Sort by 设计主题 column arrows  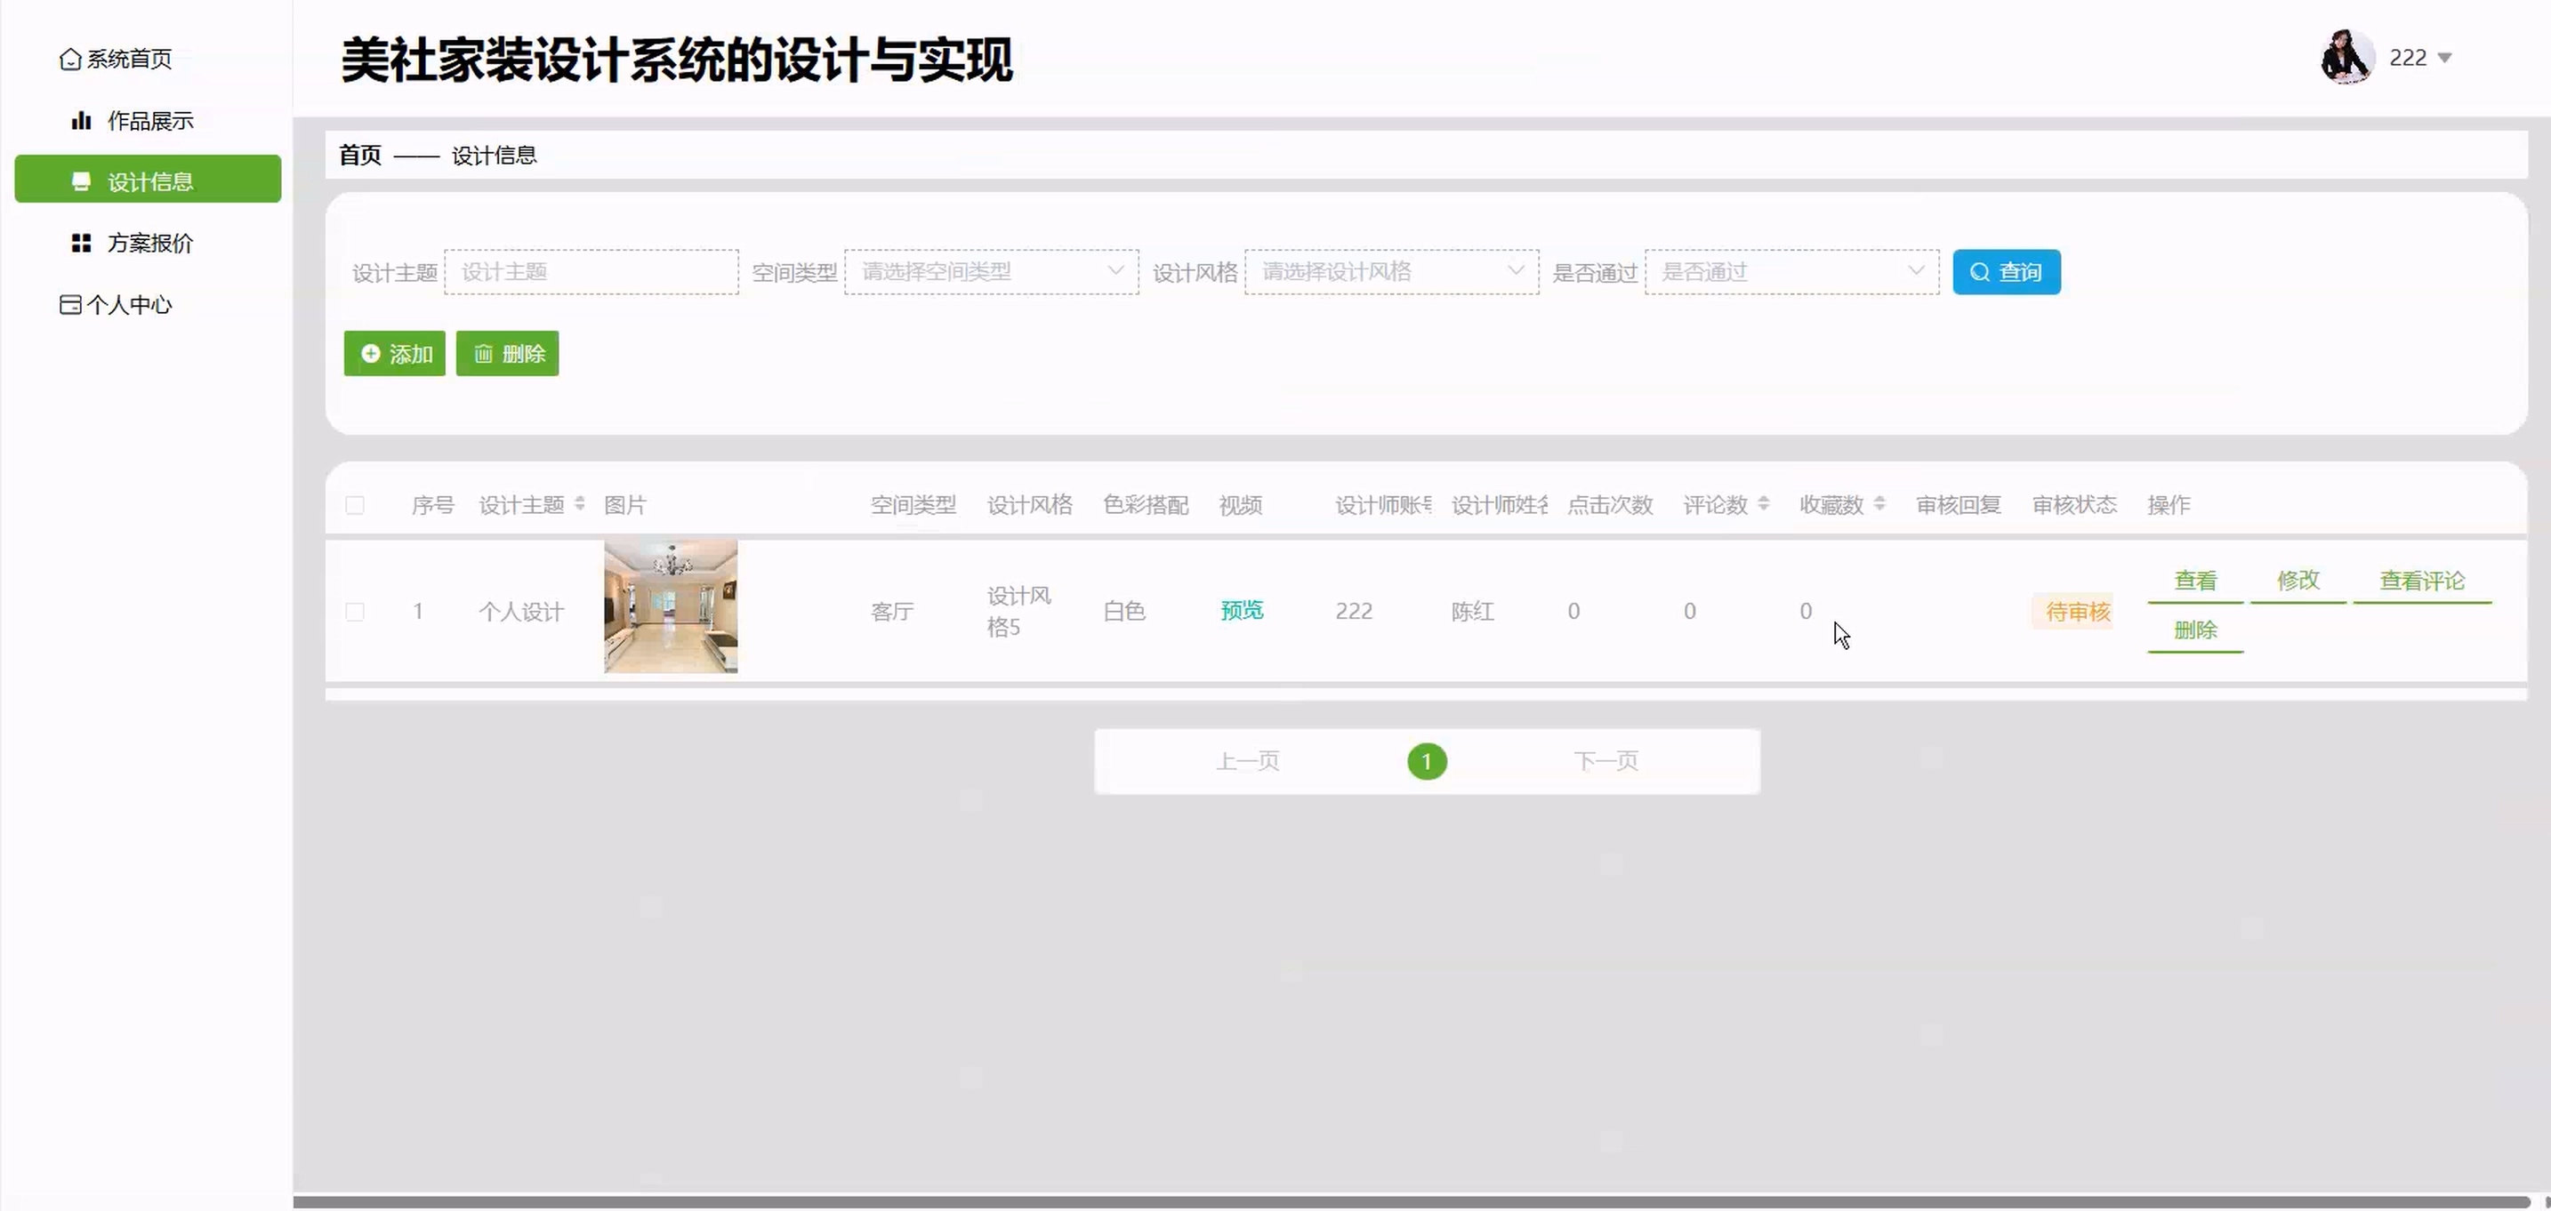[x=579, y=504]
